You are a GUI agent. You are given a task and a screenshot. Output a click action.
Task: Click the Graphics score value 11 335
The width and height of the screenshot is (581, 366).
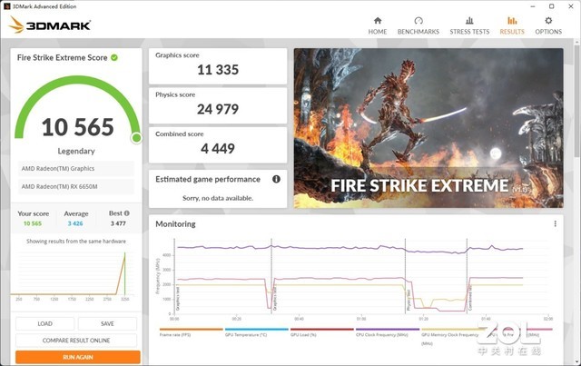[218, 70]
